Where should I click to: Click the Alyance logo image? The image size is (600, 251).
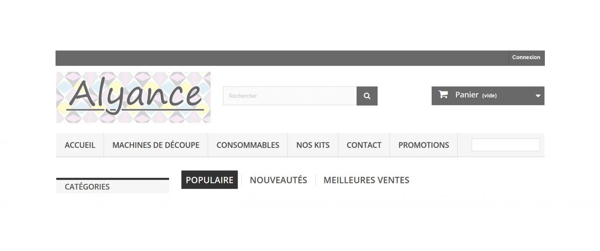pyautogui.click(x=133, y=97)
